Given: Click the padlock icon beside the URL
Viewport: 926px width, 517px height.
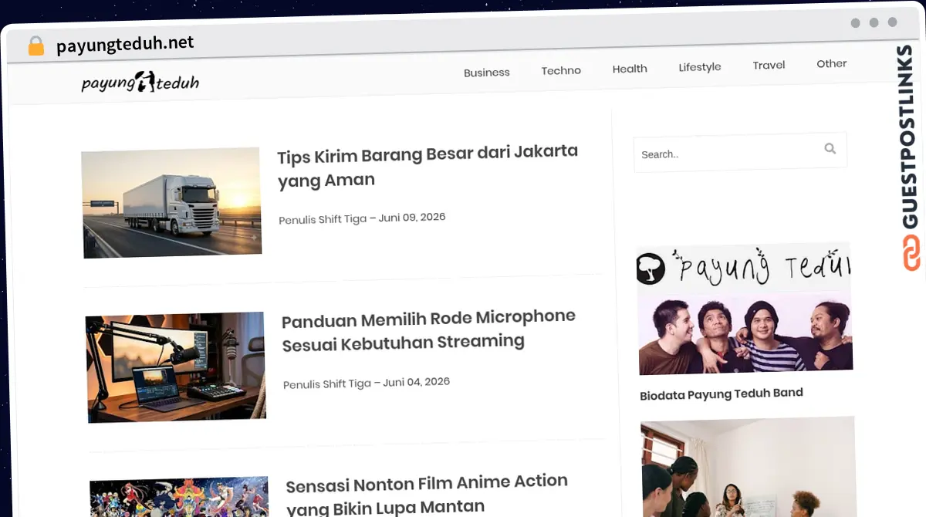Looking at the screenshot, I should [35, 46].
